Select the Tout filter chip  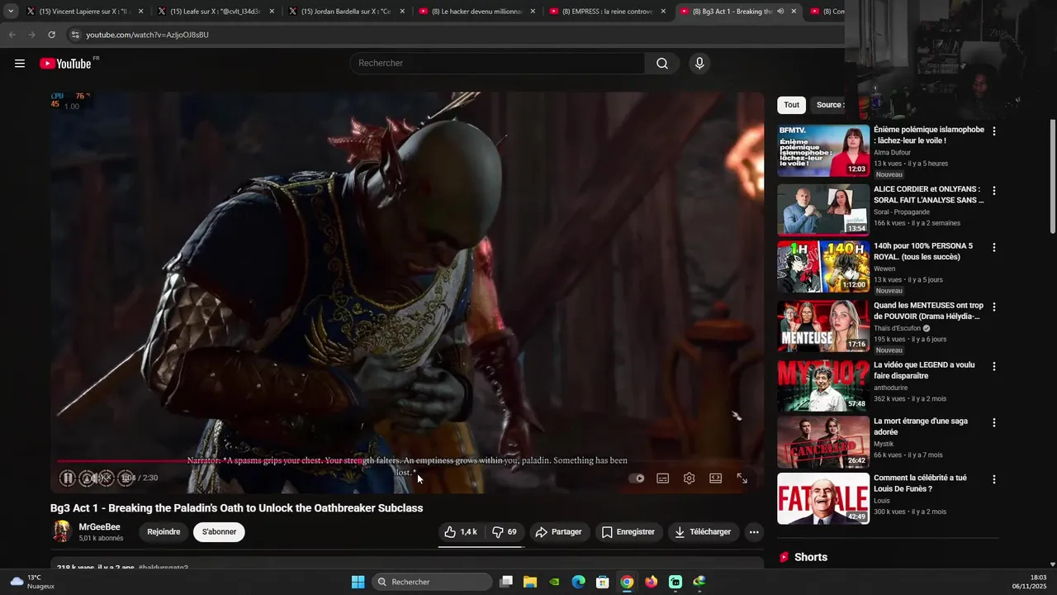tap(791, 105)
